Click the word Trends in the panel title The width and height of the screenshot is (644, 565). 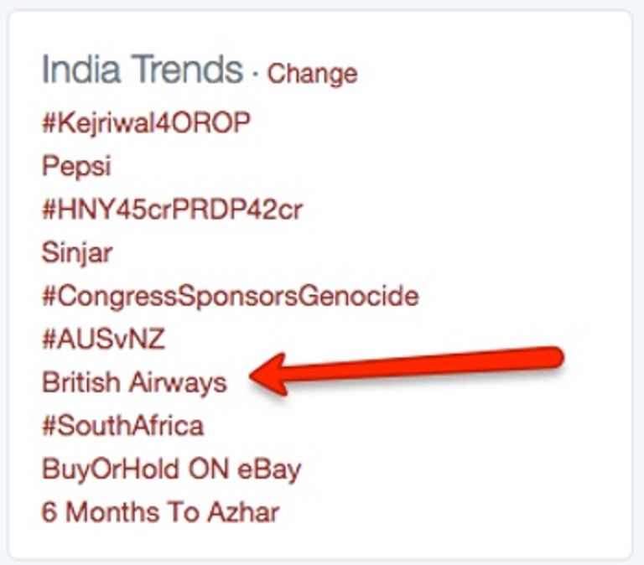tap(189, 69)
